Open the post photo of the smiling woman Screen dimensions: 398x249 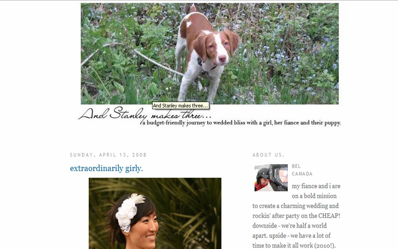(x=155, y=214)
